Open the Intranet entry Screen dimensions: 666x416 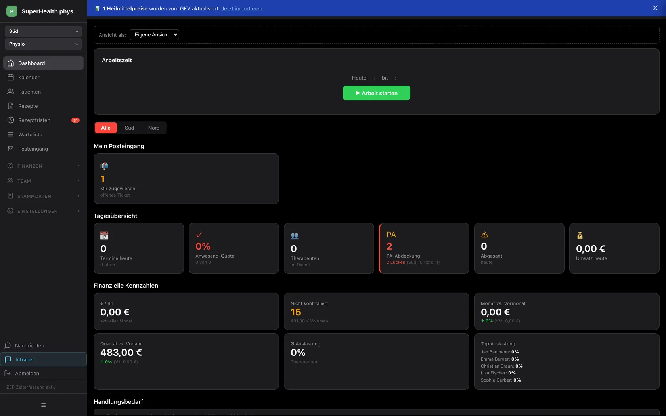pos(43,359)
